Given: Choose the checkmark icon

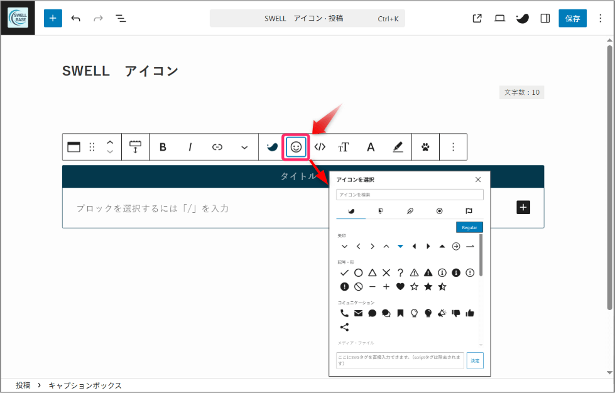Looking at the screenshot, I should click(x=344, y=272).
